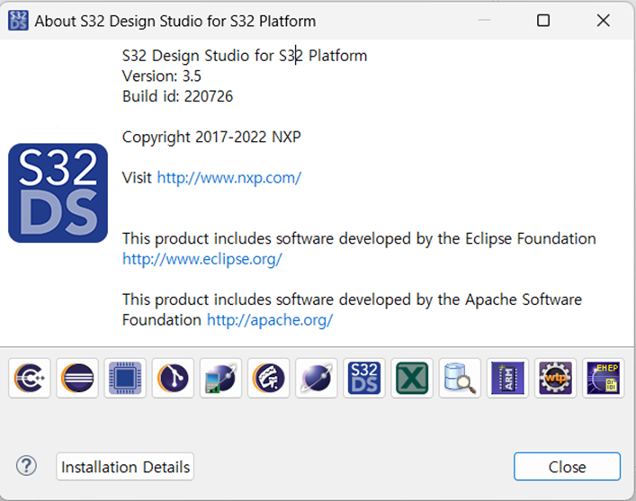Open the EGit branch feature icon

[173, 378]
